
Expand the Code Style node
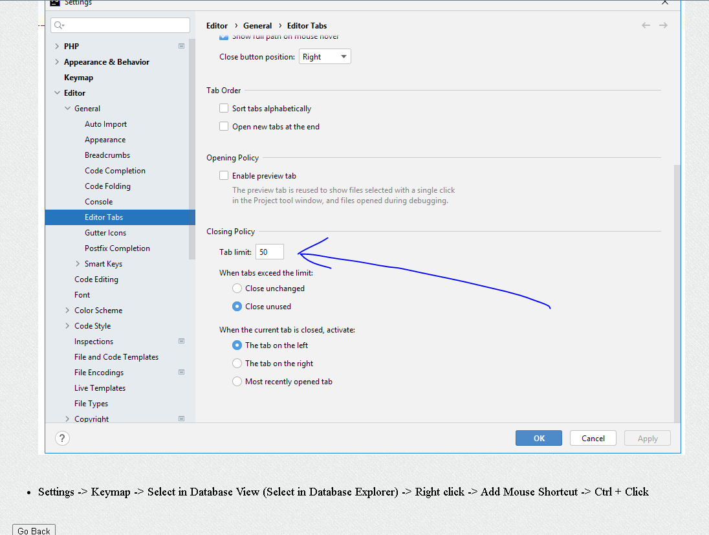coord(68,325)
